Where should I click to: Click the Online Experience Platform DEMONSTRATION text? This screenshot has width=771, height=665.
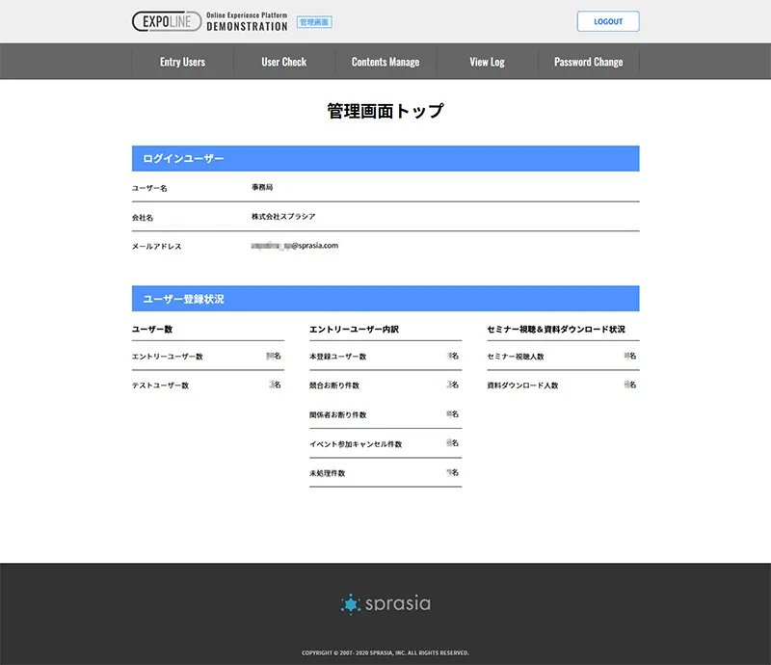(x=247, y=21)
